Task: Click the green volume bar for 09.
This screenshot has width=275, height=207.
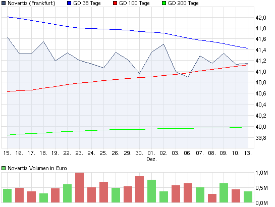Action: pyautogui.click(x=224, y=193)
